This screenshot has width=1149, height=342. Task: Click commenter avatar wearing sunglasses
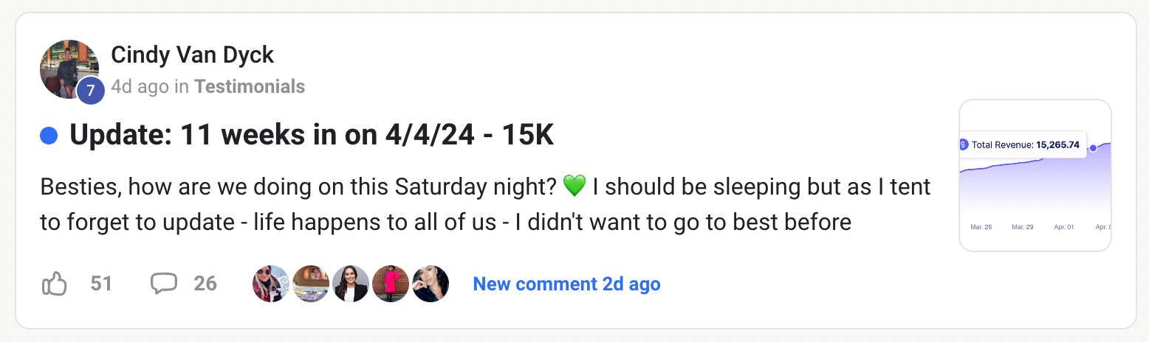tap(270, 284)
